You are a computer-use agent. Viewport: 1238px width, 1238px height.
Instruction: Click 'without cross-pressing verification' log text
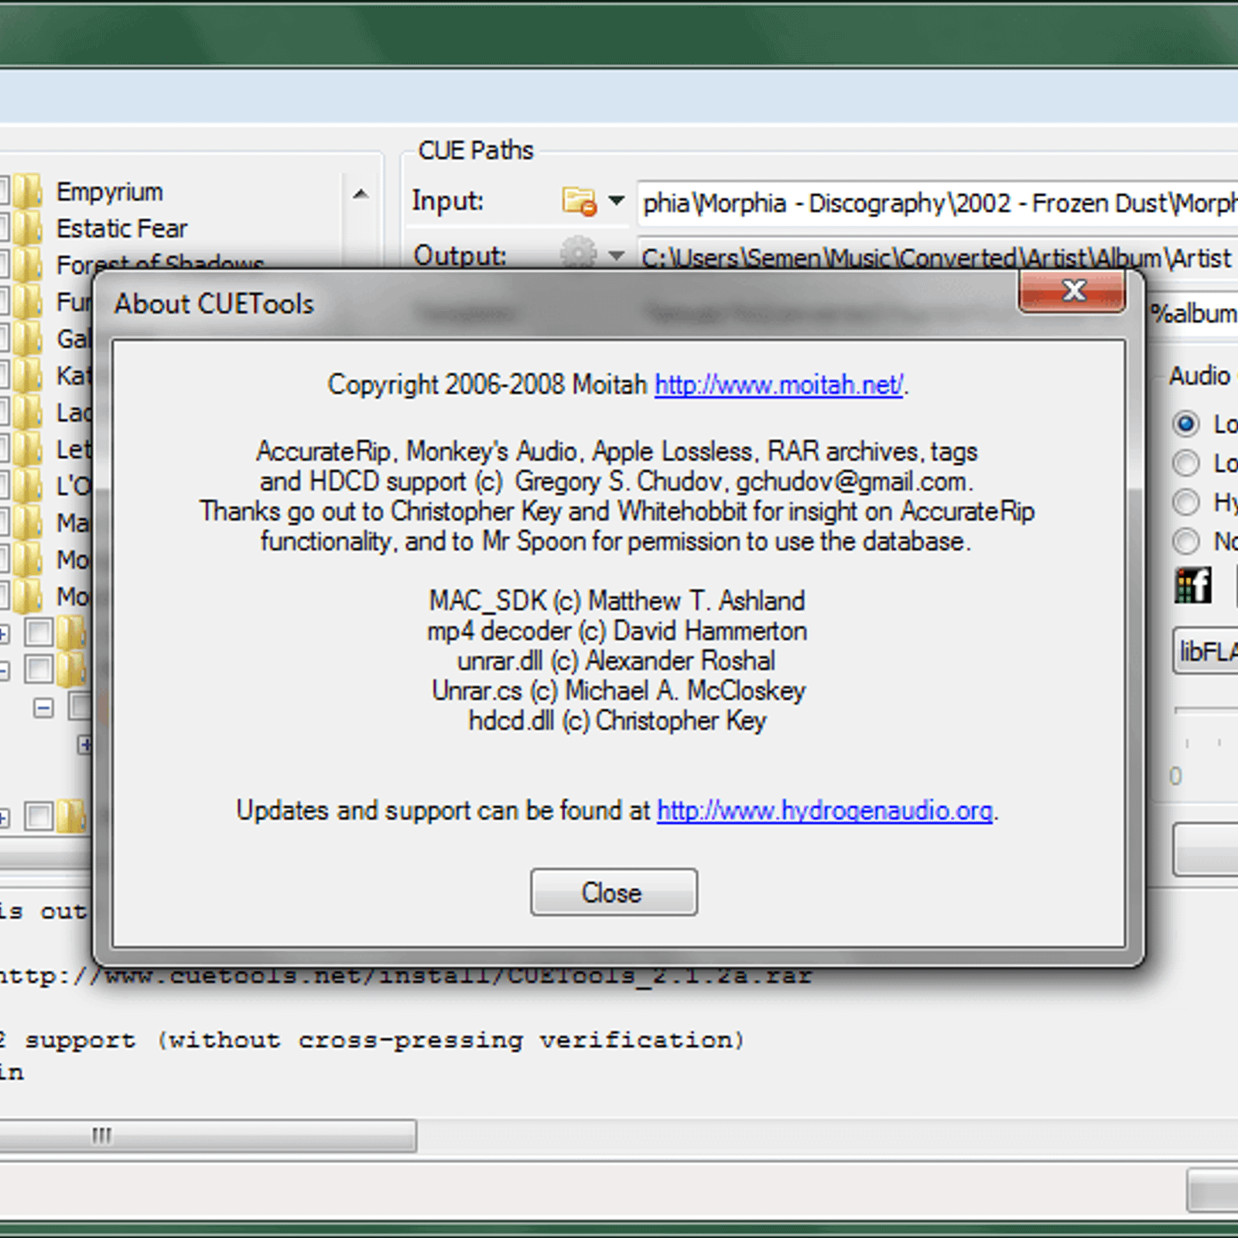pyautogui.click(x=450, y=1040)
